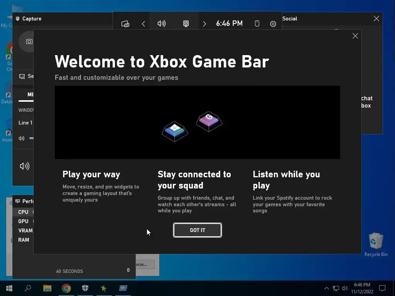Image resolution: width=395 pixels, height=296 pixels.
Task: Open the taskbar date and time
Action: pos(362,288)
